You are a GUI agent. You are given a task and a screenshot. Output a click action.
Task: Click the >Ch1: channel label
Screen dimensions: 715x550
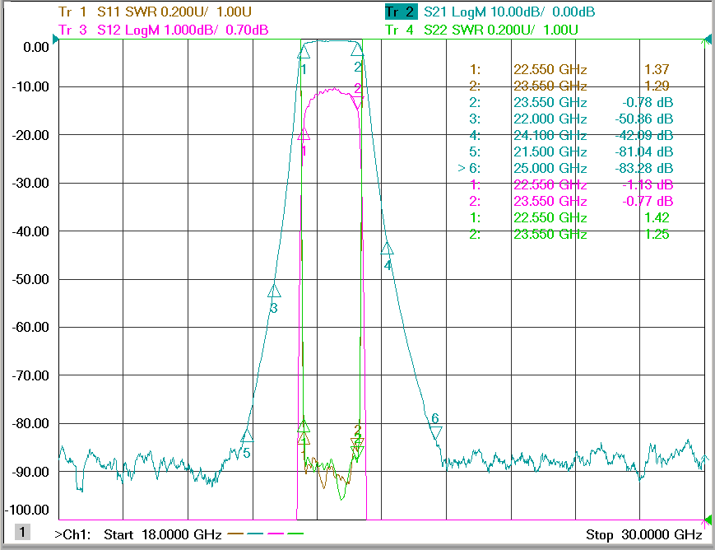click(72, 534)
